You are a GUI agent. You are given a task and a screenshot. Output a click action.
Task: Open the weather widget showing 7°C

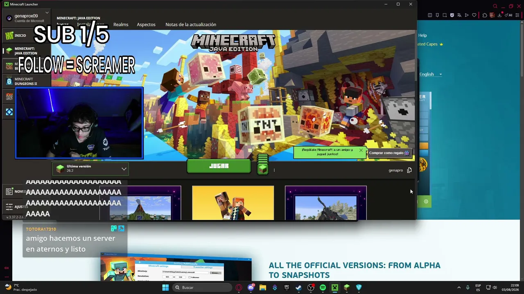[x=20, y=287]
